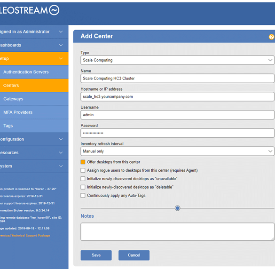Click the Leostream logo icon
The image size is (275, 270).
54,10
